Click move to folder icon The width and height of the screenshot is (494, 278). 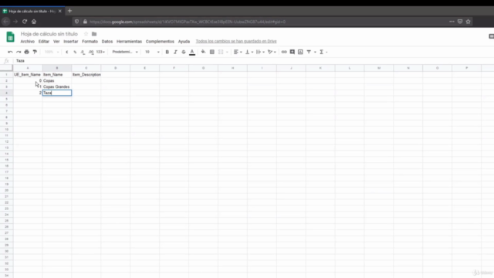(x=94, y=34)
